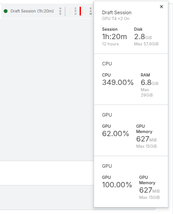Click the red CPU usage bar
173x214 pixels.
[x=80, y=11]
